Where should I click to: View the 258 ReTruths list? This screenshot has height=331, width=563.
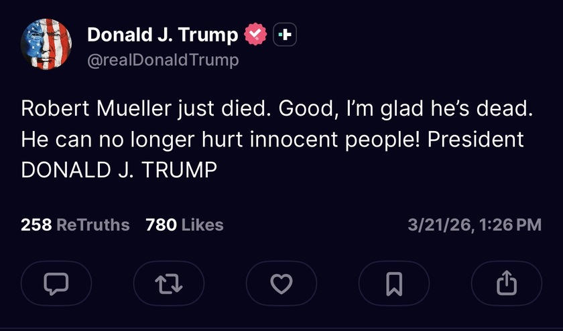coord(75,225)
